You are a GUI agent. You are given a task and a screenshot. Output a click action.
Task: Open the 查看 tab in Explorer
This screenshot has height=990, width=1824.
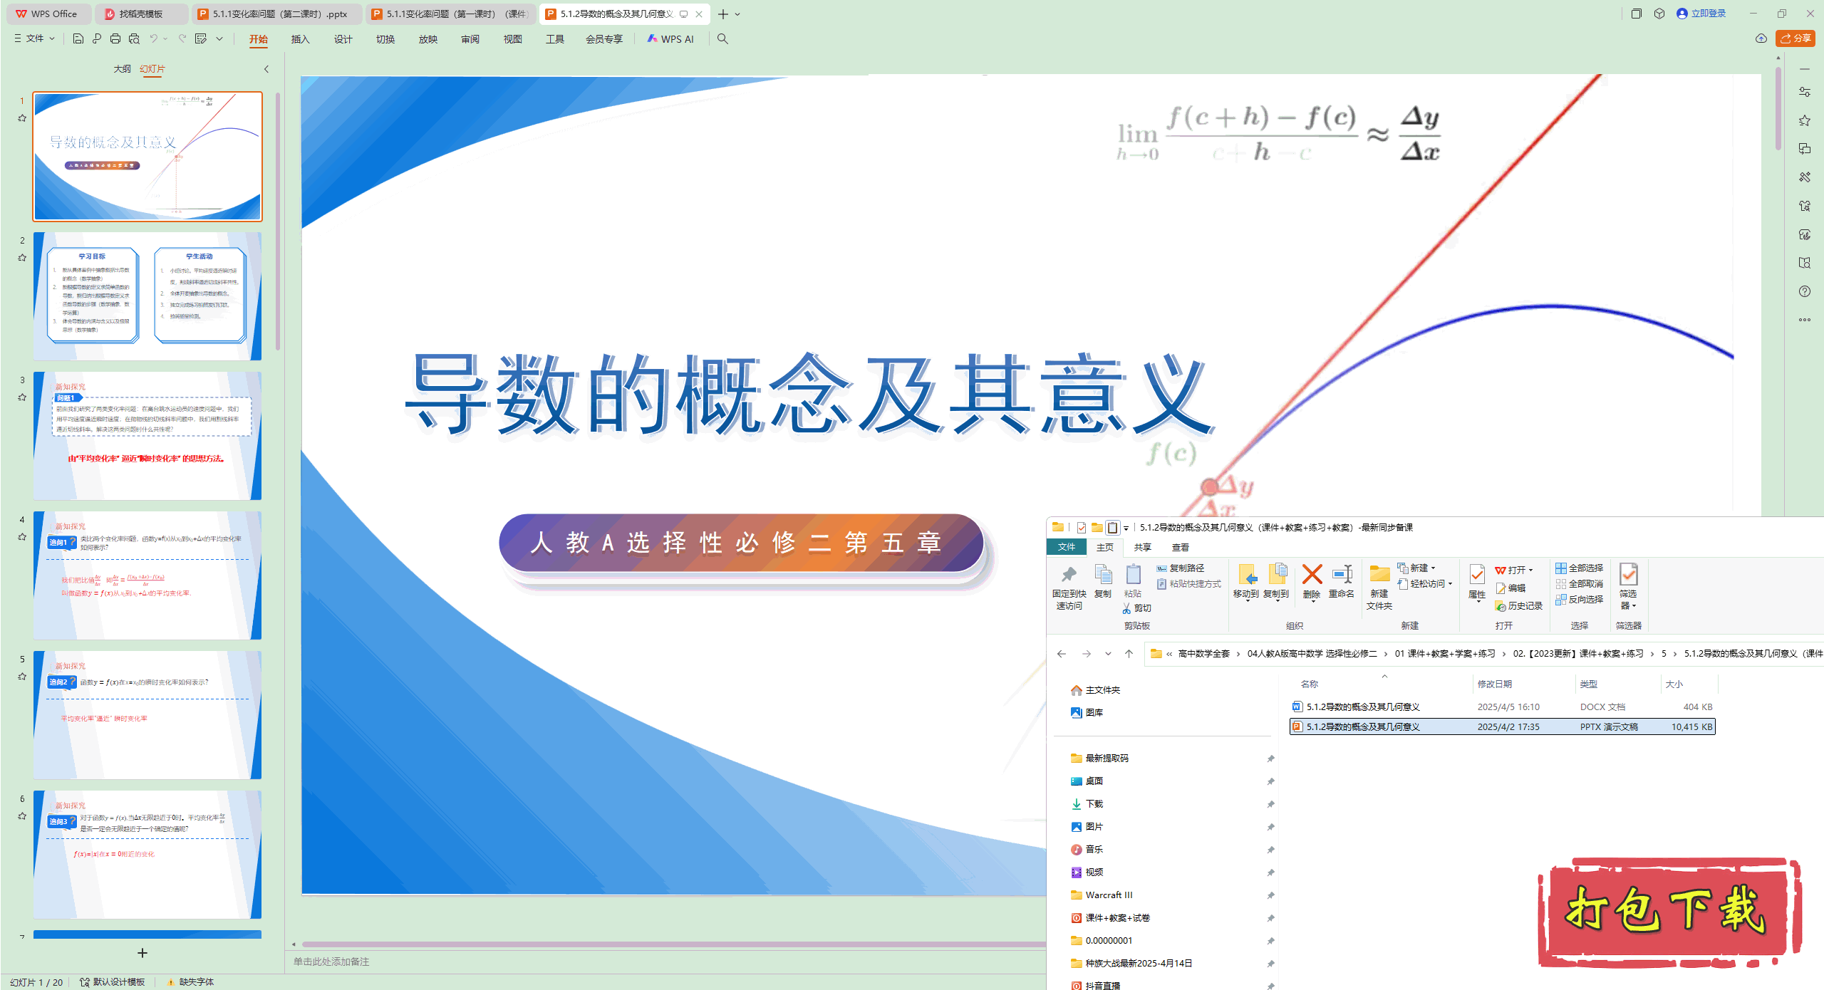[x=1181, y=548]
